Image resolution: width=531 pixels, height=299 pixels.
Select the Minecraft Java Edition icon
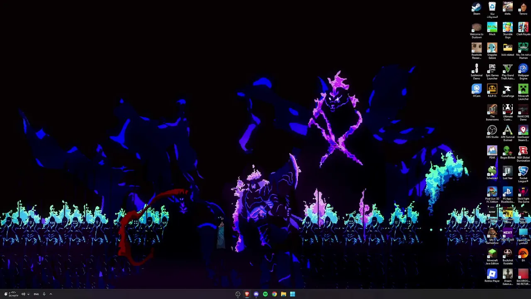point(492,257)
